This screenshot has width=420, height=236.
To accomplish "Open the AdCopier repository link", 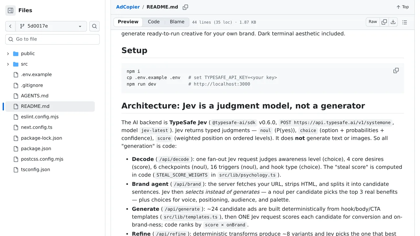I will tap(128, 7).
